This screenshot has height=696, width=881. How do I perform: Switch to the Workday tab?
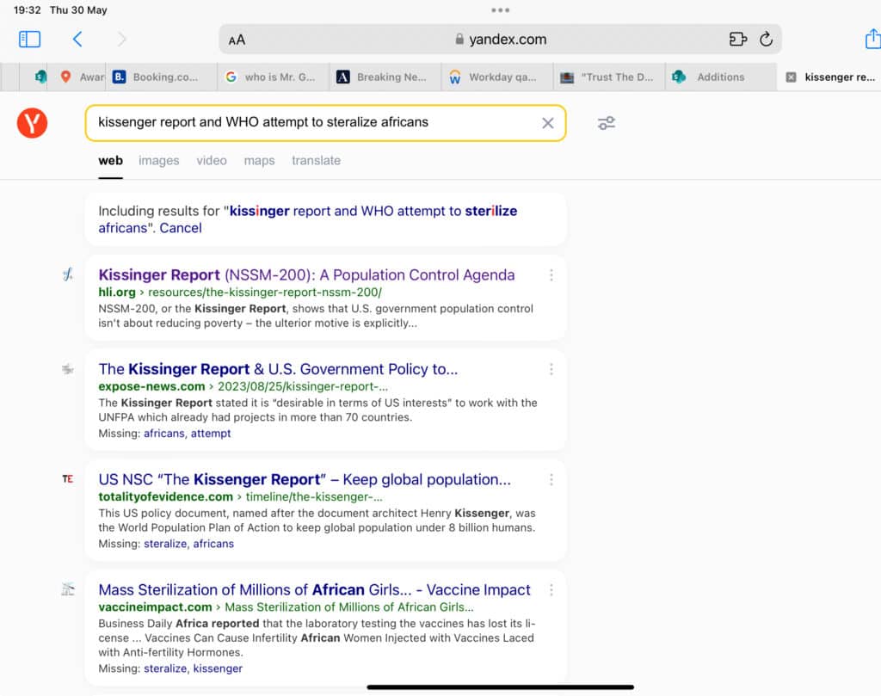pyautogui.click(x=497, y=77)
